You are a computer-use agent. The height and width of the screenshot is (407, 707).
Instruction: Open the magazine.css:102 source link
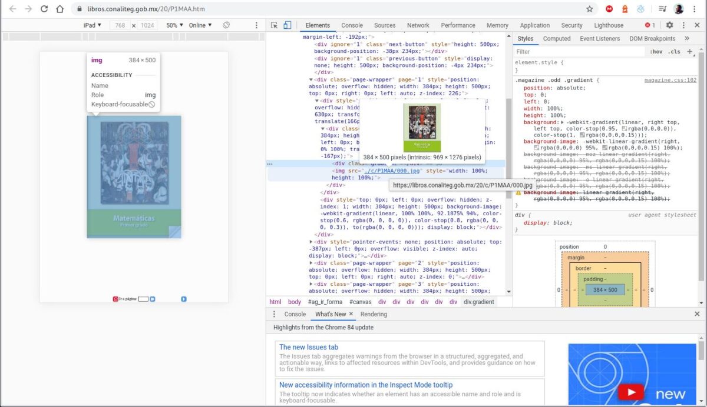[x=670, y=80]
